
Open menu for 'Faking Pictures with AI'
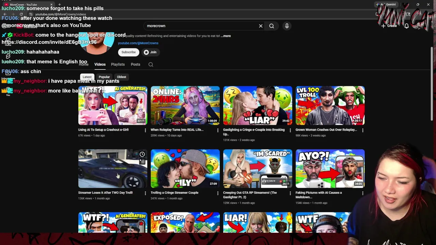362,193
